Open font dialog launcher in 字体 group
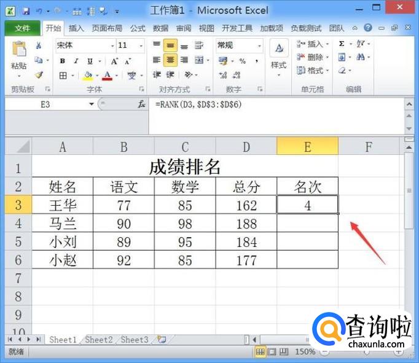419x363 pixels. tap(141, 89)
